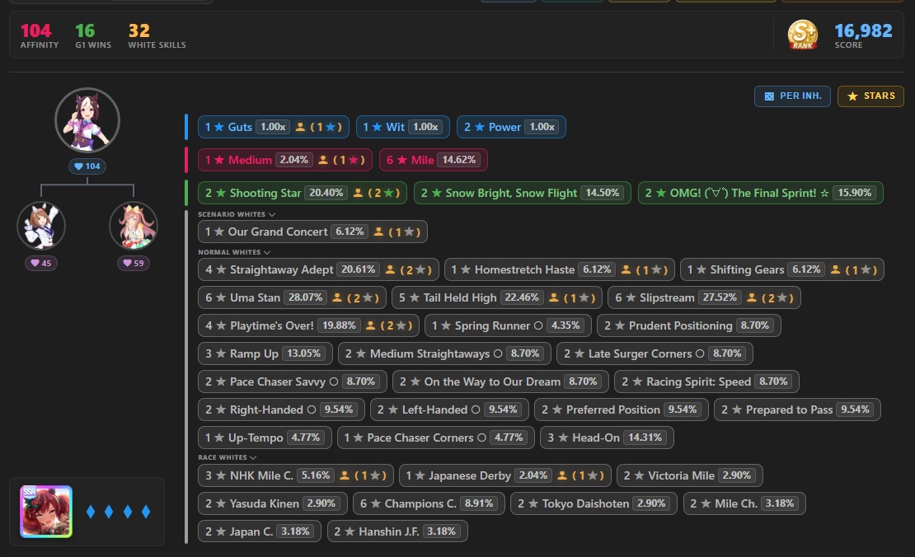
Task: Select the right parent portrait with 59 affinity
Action: point(134,226)
